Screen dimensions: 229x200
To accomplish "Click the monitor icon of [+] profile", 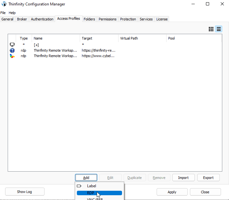I will (12, 45).
